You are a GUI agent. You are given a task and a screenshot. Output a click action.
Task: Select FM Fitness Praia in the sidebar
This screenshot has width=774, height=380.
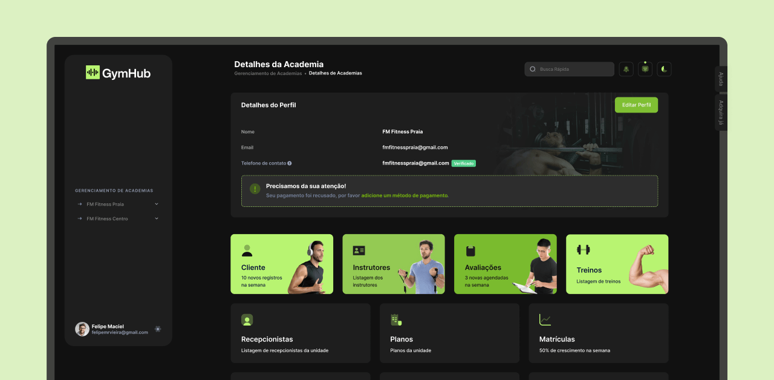click(105, 204)
